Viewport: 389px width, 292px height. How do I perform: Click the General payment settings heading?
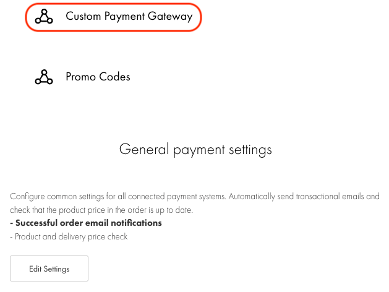pyautogui.click(x=195, y=150)
